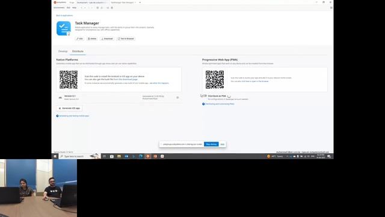Click the help icon beside Distributing PWAs link
This screenshot has height=217, width=385.
click(x=203, y=104)
